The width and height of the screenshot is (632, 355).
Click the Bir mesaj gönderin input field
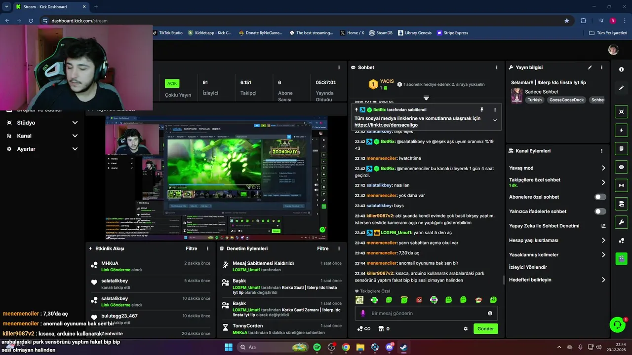[x=426, y=313]
